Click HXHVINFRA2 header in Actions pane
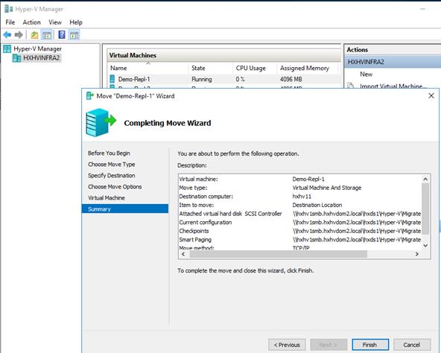This screenshot has width=441, height=353. (393, 62)
